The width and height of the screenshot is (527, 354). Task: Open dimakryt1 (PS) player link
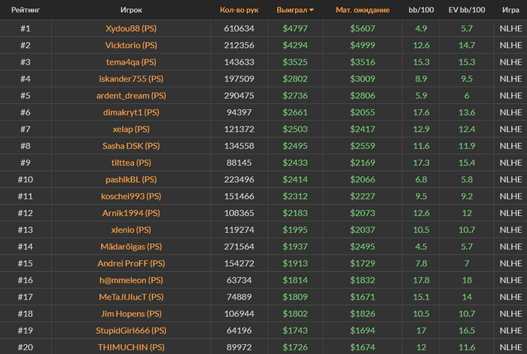tap(131, 112)
